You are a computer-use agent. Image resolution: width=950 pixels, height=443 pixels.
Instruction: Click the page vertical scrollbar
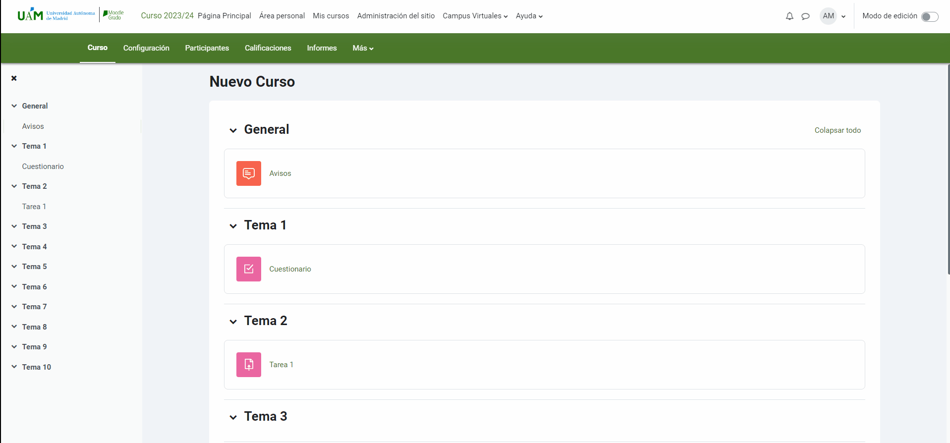(x=948, y=168)
